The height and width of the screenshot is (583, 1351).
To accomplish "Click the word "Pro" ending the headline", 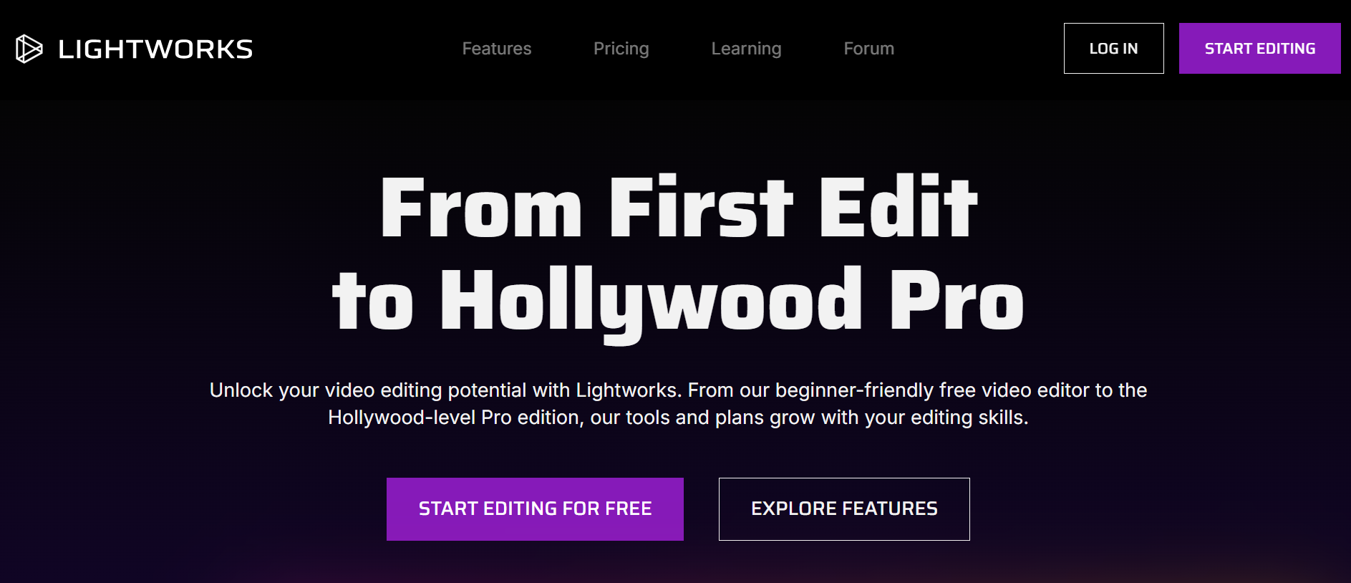I will point(957,301).
